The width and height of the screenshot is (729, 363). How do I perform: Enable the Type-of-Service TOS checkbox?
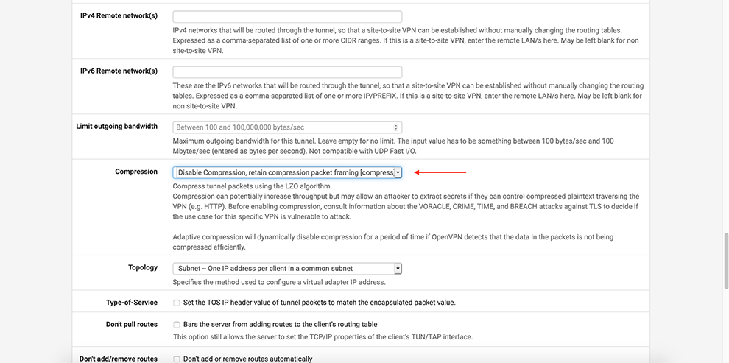click(x=176, y=303)
